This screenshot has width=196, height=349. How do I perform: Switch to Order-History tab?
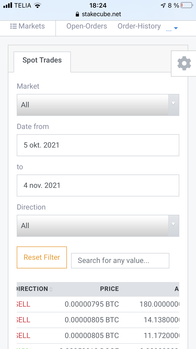coord(139,26)
